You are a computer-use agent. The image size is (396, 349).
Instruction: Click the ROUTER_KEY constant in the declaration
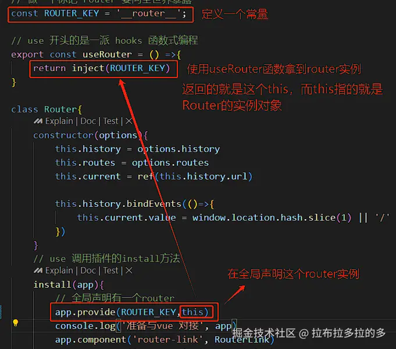pyautogui.click(x=72, y=13)
